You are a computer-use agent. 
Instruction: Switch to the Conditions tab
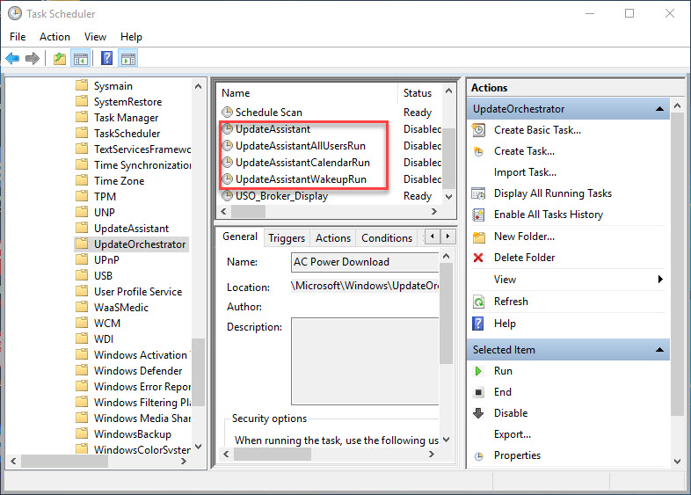[x=387, y=238]
